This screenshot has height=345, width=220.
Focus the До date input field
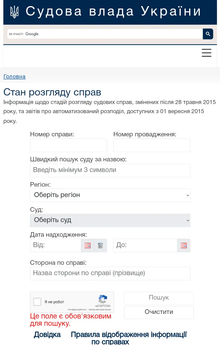pos(145,245)
